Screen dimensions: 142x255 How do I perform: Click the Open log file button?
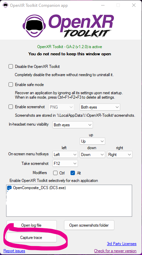[x=32, y=225]
